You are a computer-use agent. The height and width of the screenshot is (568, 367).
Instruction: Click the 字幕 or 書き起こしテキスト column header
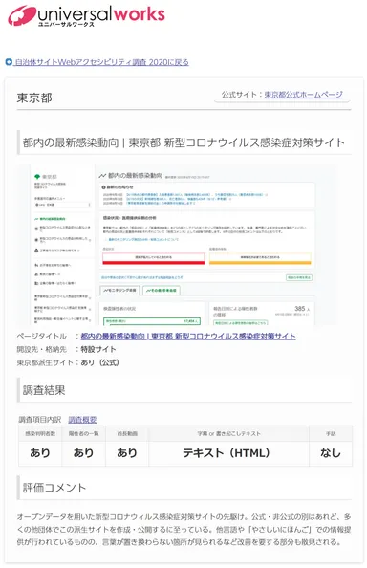[x=228, y=433]
